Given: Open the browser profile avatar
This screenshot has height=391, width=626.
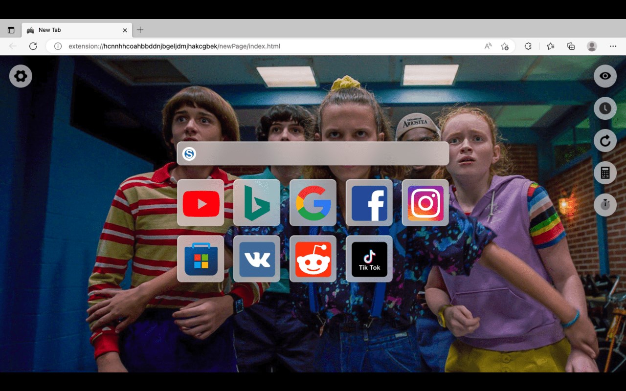Looking at the screenshot, I should tap(592, 46).
